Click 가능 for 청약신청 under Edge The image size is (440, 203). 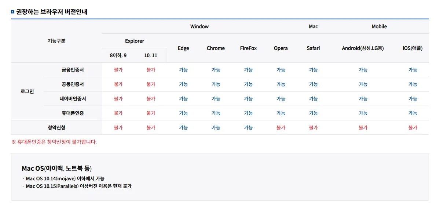click(183, 127)
